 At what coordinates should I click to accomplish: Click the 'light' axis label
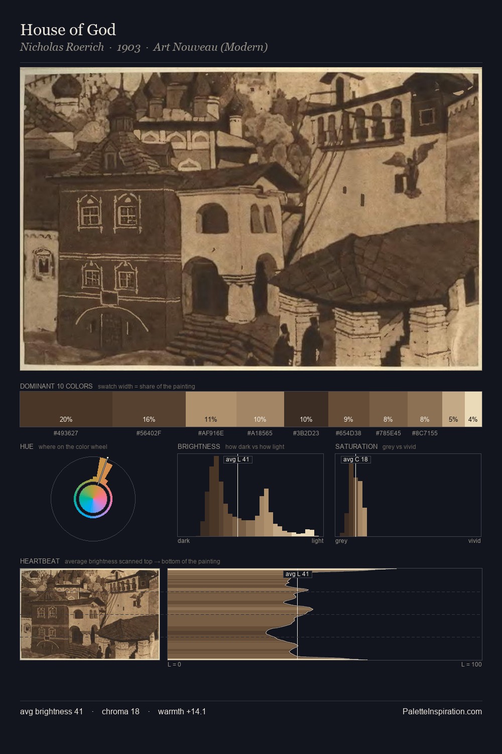[318, 541]
